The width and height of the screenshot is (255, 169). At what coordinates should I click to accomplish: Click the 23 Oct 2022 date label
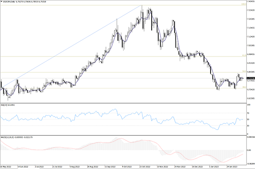[x=145, y=166]
